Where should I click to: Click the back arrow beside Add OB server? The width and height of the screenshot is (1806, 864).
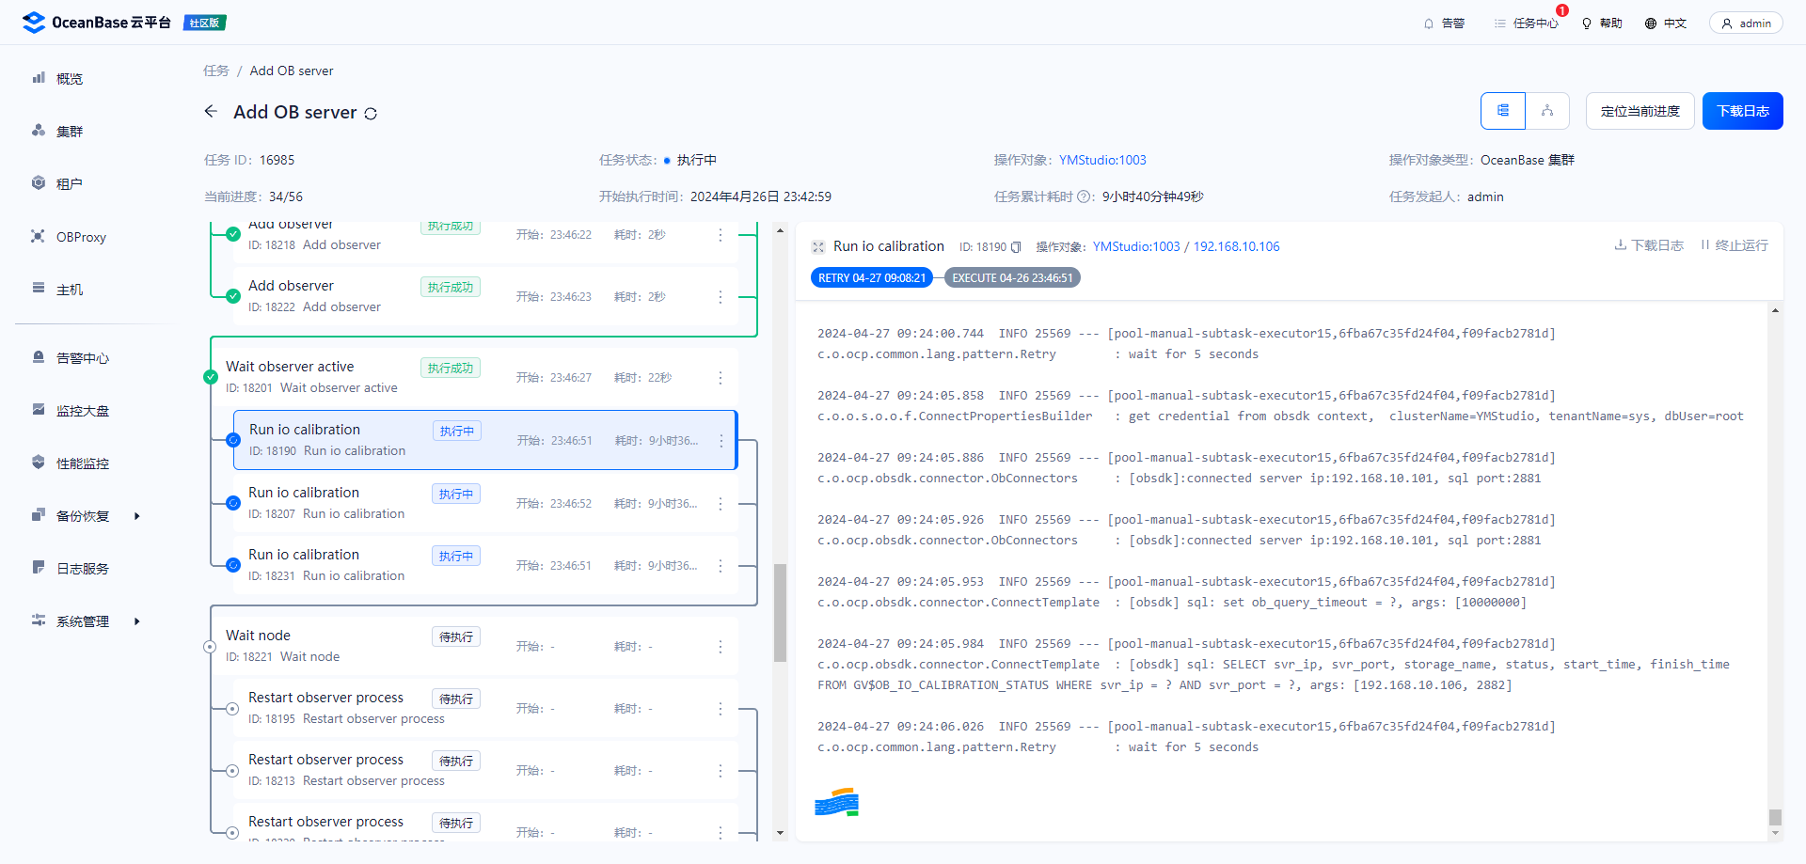pos(211,112)
